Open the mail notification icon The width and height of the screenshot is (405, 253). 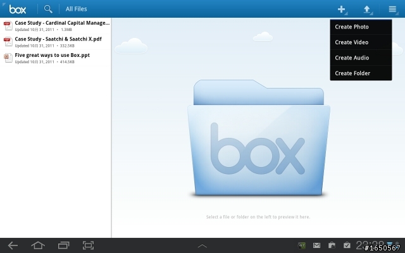(x=316, y=245)
